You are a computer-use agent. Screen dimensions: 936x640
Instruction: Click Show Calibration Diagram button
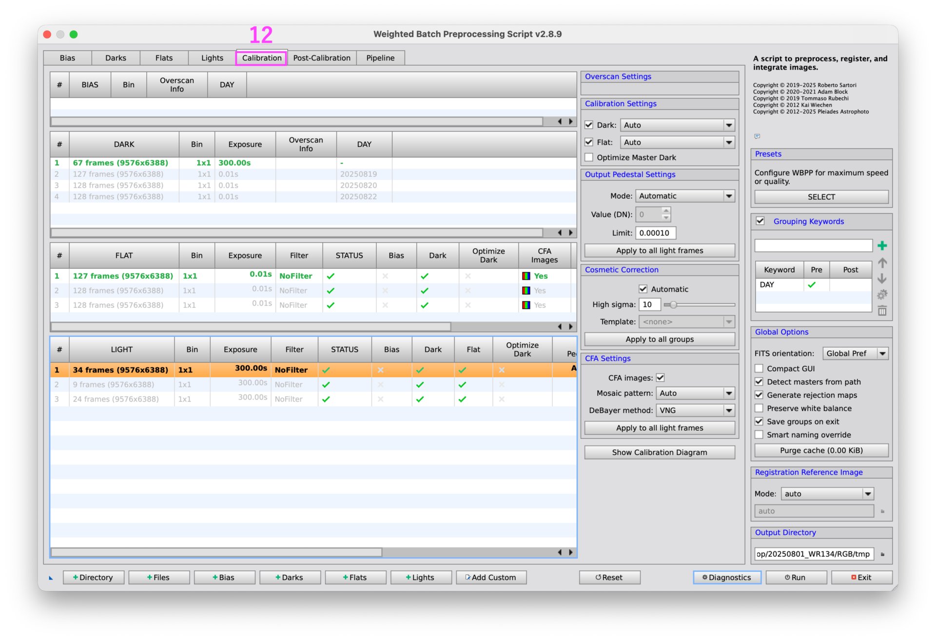pyautogui.click(x=659, y=452)
